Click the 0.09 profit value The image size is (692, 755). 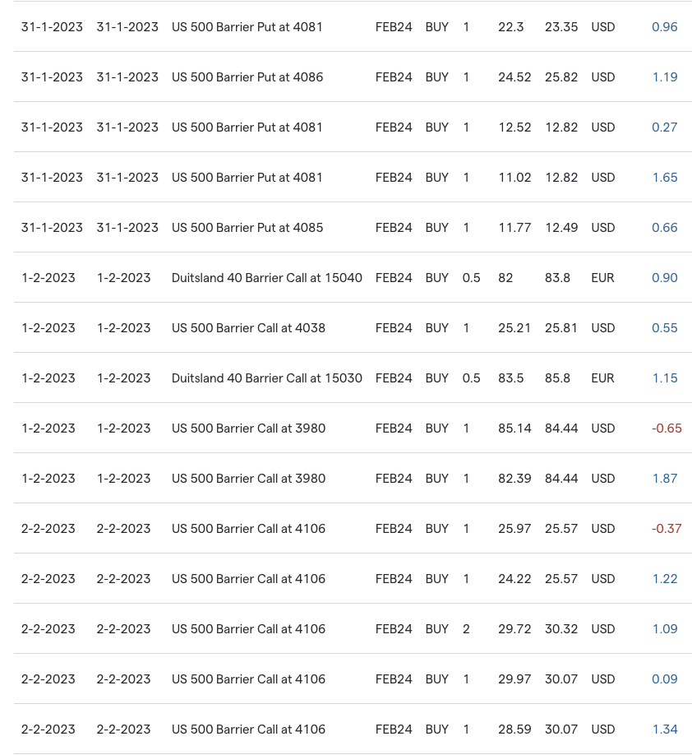[x=664, y=679]
